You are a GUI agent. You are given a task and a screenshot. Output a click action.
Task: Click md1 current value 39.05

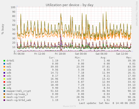[54, 67]
